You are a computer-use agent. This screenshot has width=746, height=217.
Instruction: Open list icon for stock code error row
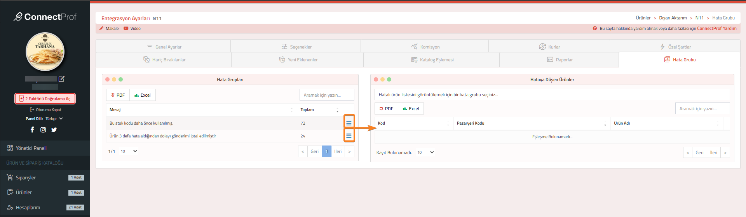click(349, 123)
